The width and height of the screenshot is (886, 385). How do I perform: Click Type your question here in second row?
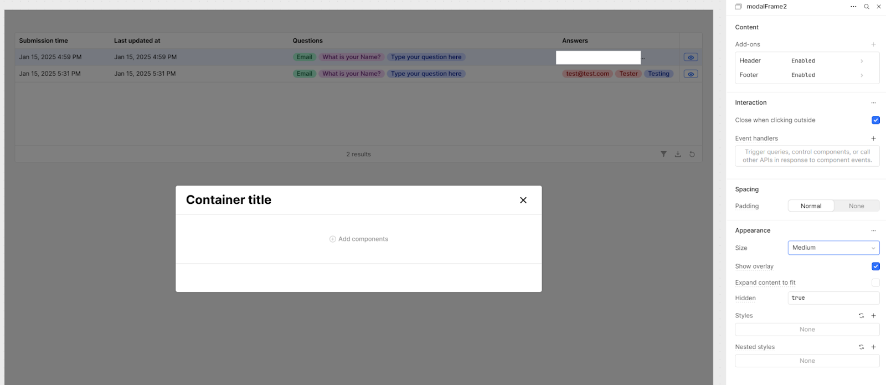[x=426, y=74]
